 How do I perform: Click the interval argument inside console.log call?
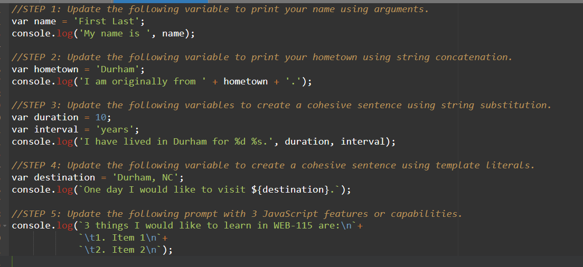(x=363, y=141)
